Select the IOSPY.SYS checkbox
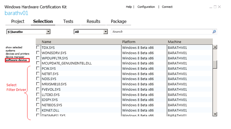Viewport: 231px width, 129px height. pos(38,100)
